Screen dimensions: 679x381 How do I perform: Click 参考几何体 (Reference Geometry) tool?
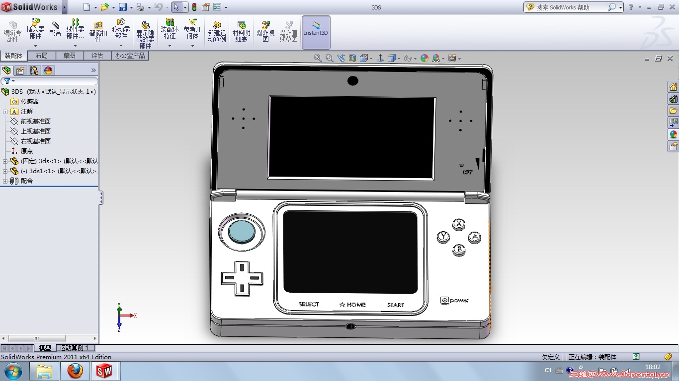192,29
